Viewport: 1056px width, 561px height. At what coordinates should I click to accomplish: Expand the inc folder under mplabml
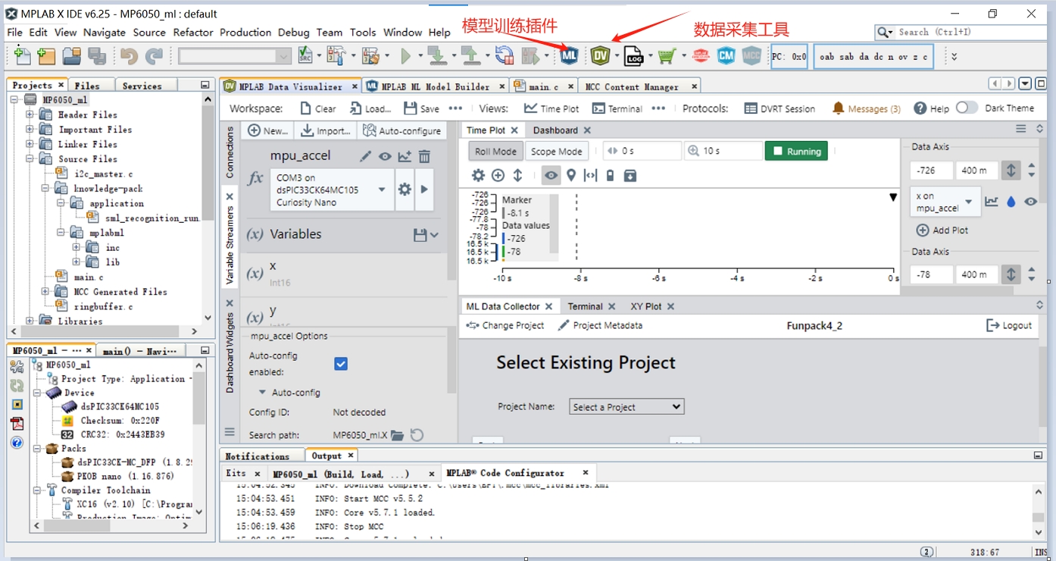pos(77,247)
